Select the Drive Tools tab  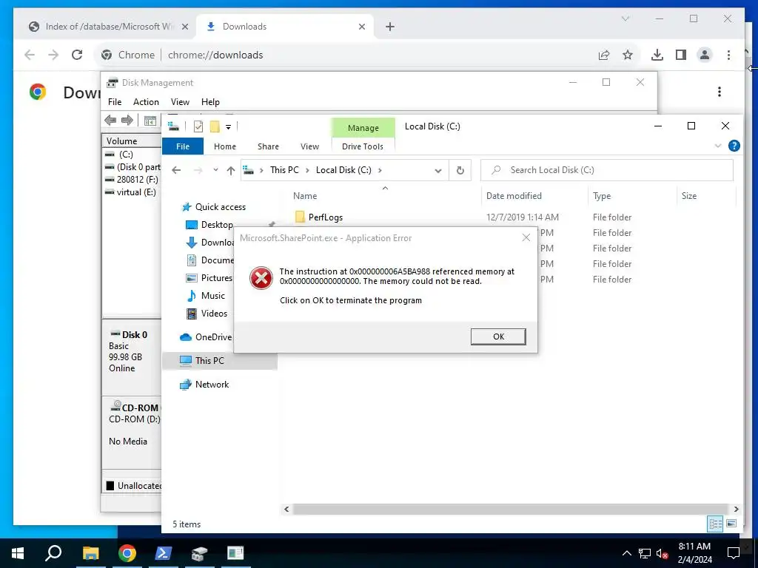tap(363, 146)
